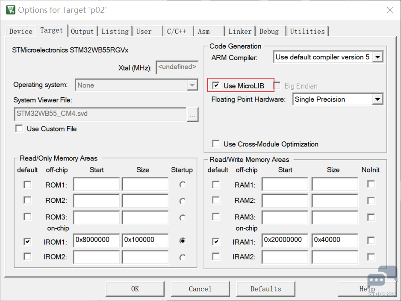Click the RAM1 Start address field
The height and width of the screenshot is (301, 401).
tap(285, 184)
